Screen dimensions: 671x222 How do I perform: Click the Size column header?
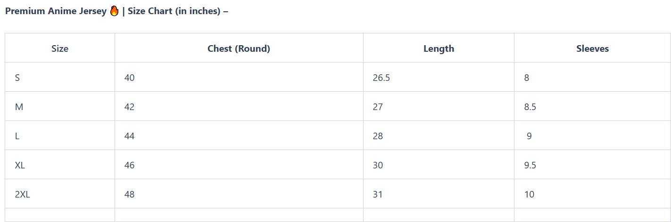point(60,48)
